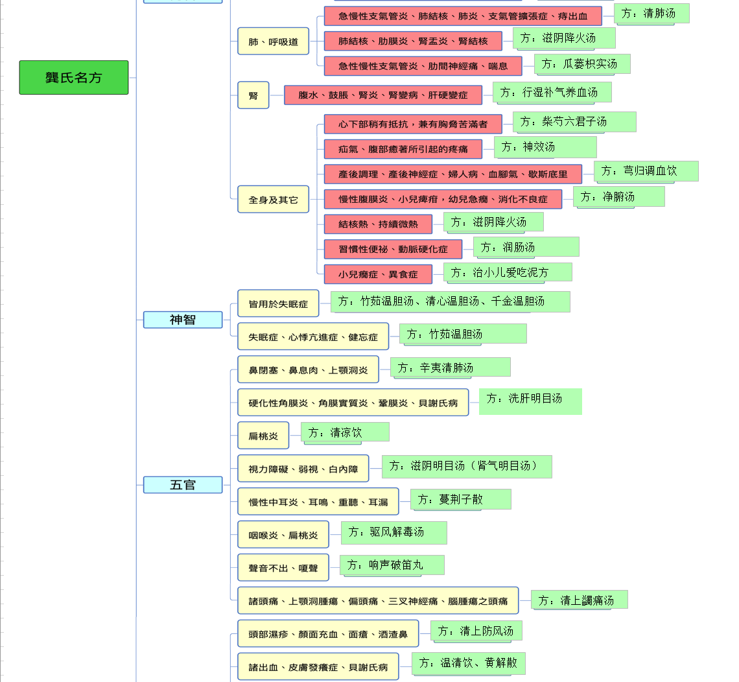The width and height of the screenshot is (739, 682).
Task: Select 急性慢性支氣管炎、肋間神經痛、喘息 node
Action: (x=423, y=66)
